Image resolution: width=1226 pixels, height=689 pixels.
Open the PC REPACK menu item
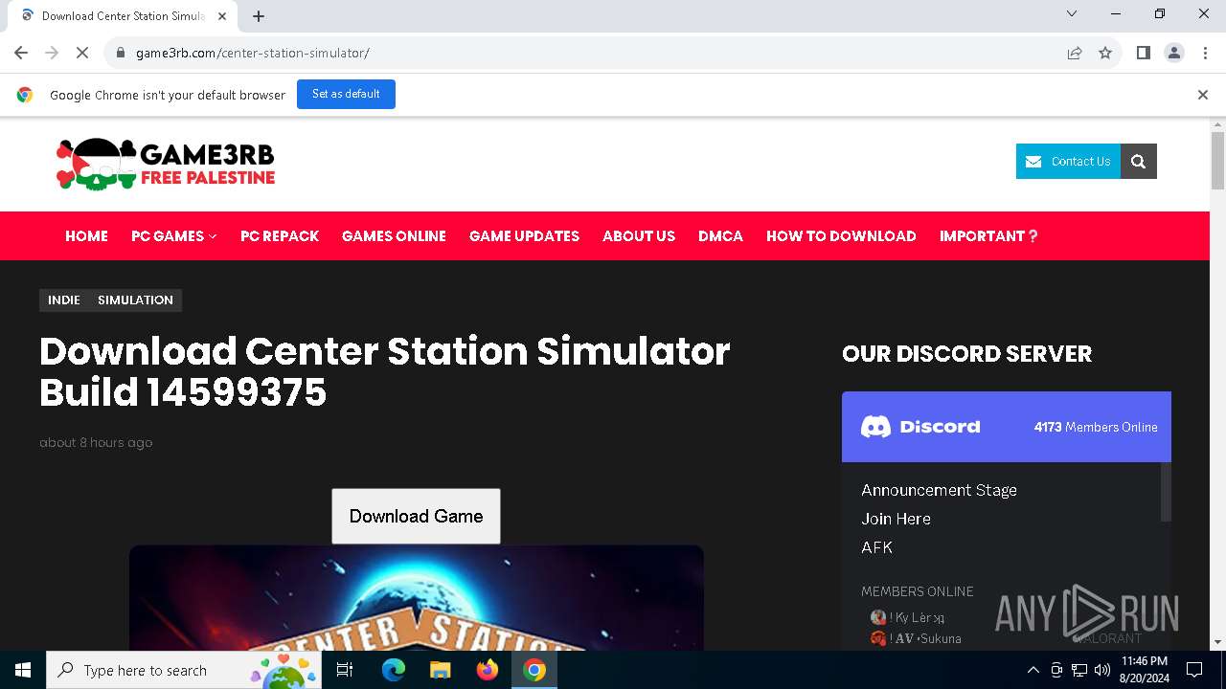tap(280, 235)
